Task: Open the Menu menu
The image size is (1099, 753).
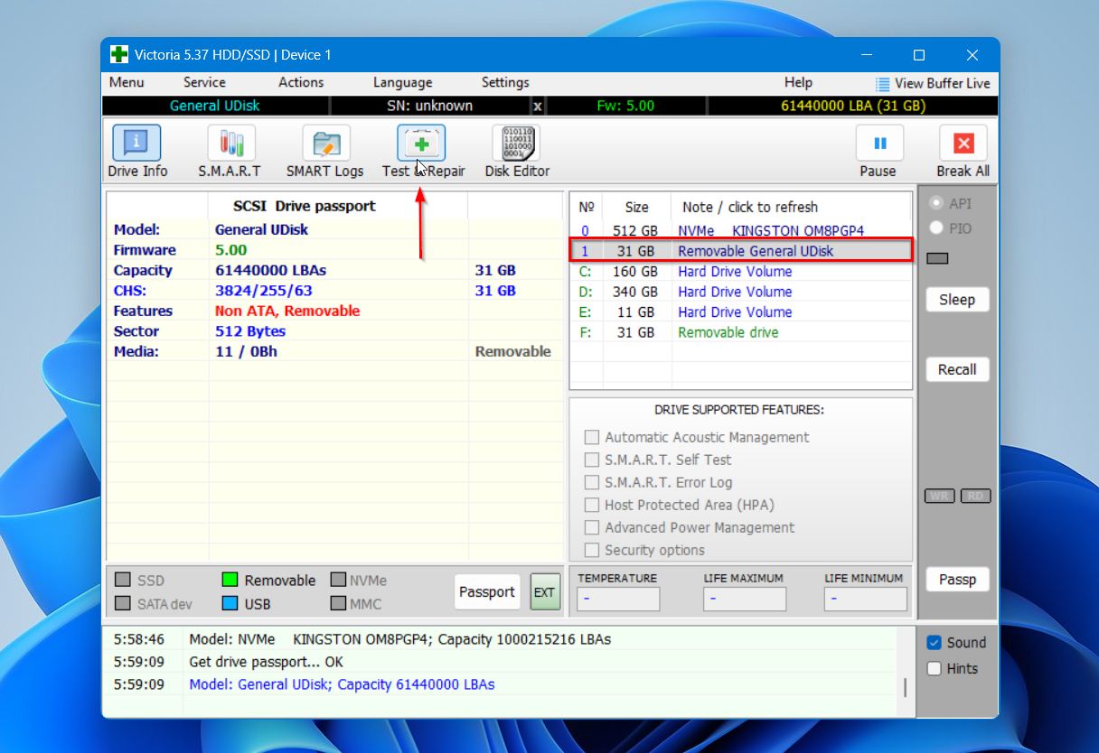Action: 127,82
